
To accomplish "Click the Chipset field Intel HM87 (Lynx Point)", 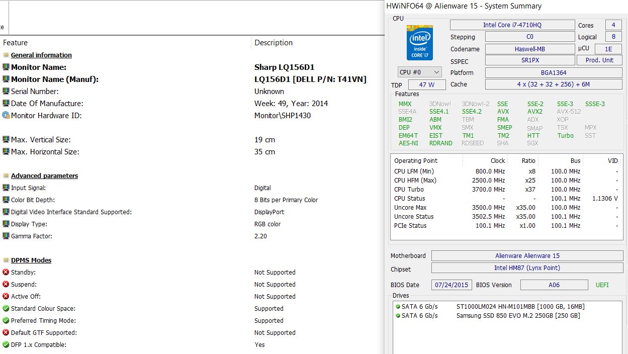I will (527, 268).
